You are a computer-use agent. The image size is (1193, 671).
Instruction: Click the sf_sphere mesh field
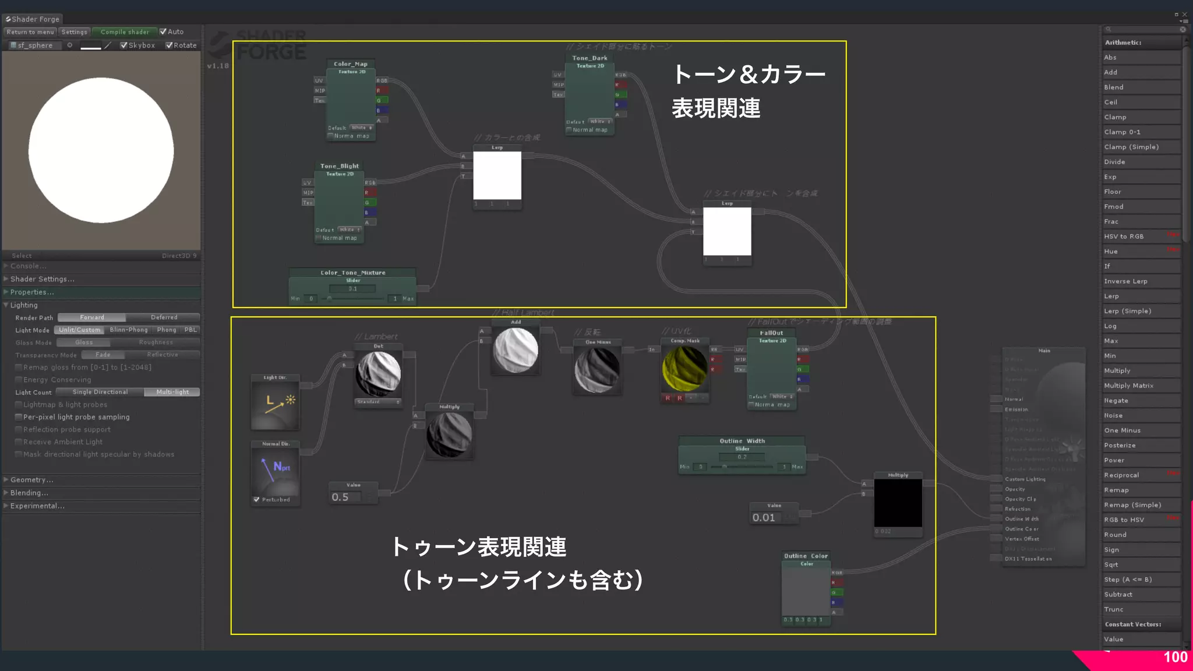[36, 45]
